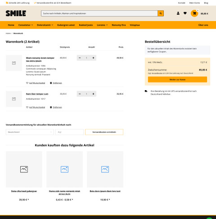This screenshot has height=219, width=216.
Task: Open Botu dura ipsum diam lore tuni
Action: (105, 191)
